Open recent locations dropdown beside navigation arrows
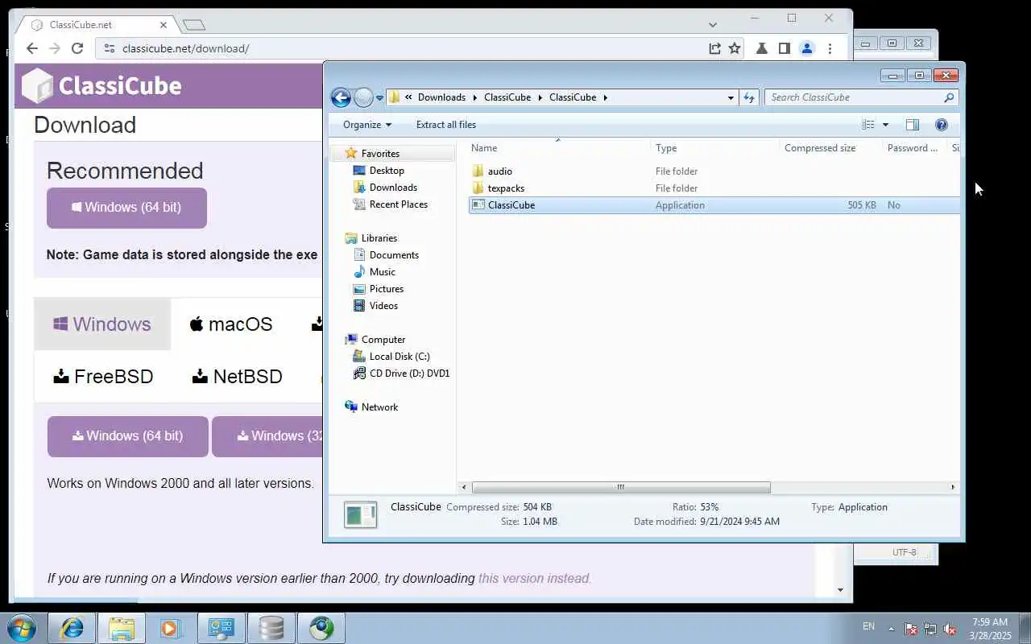 point(379,98)
